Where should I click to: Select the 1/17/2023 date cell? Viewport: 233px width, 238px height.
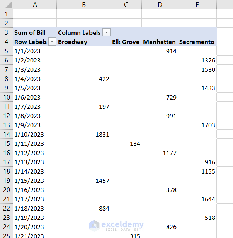click(x=35, y=199)
